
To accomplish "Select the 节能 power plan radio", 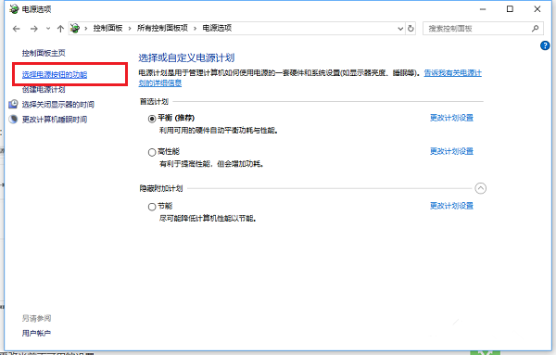I will (x=152, y=207).
